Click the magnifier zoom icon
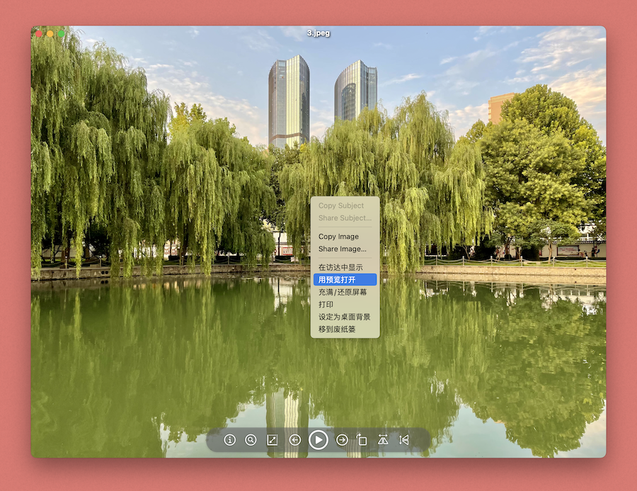This screenshot has width=637, height=491. [251, 440]
